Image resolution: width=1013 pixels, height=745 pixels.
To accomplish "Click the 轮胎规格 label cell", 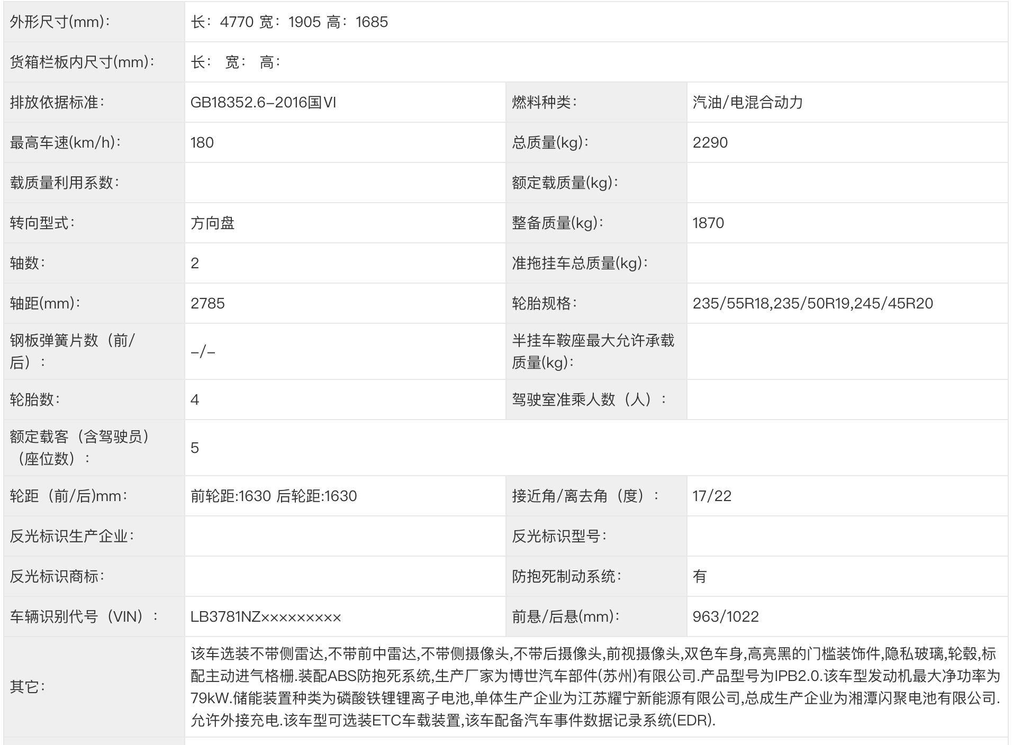I will tap(544, 304).
